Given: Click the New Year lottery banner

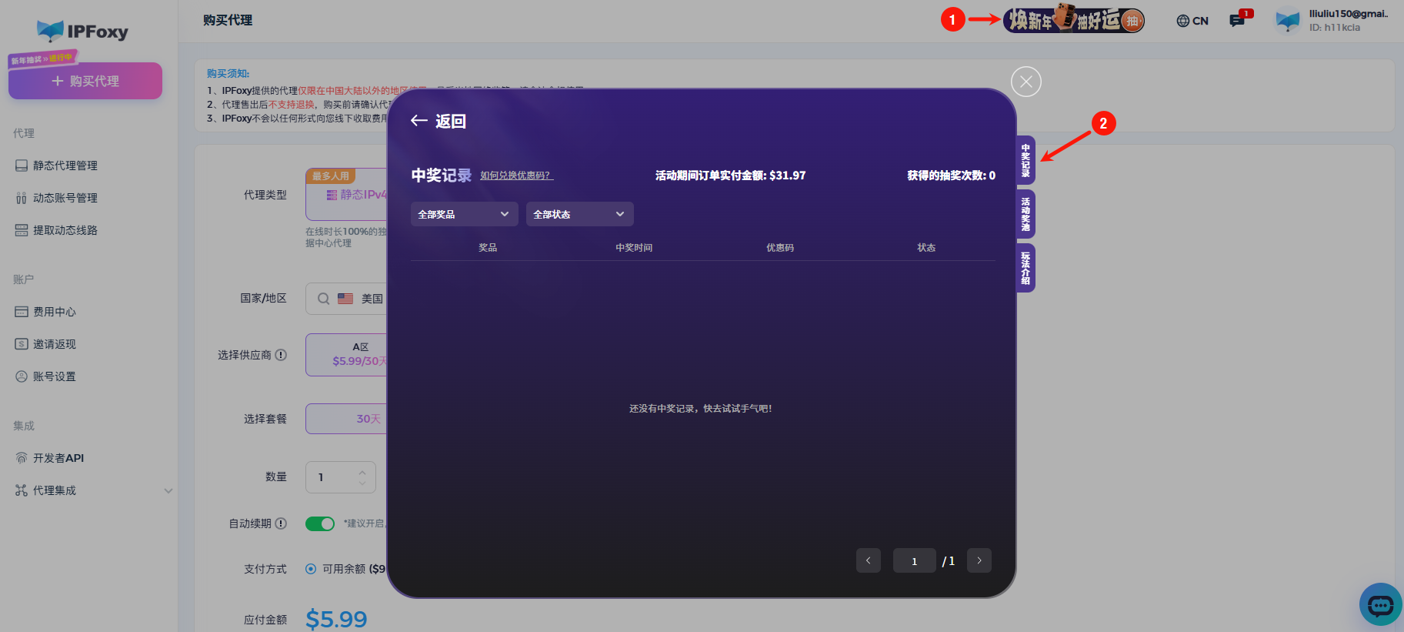Looking at the screenshot, I should 1073,20.
